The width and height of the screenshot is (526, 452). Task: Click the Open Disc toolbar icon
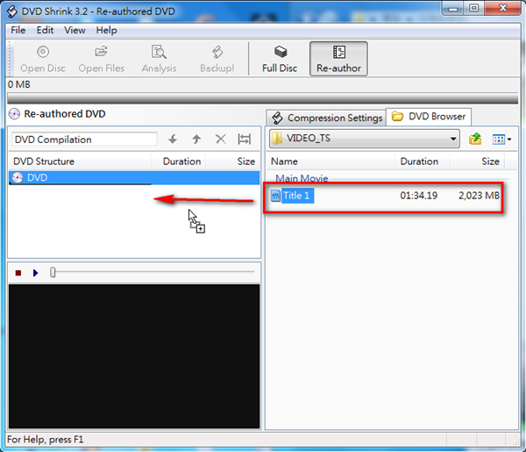pyautogui.click(x=43, y=52)
